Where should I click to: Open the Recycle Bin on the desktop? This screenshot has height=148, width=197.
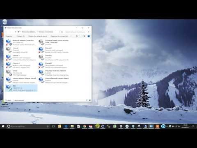[x=5, y=22]
